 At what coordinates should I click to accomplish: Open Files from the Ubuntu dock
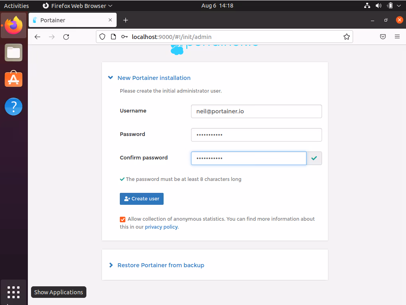tap(14, 53)
